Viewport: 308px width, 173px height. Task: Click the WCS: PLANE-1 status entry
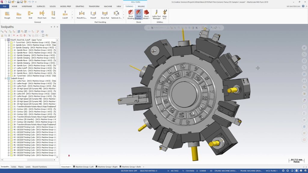click(271, 171)
